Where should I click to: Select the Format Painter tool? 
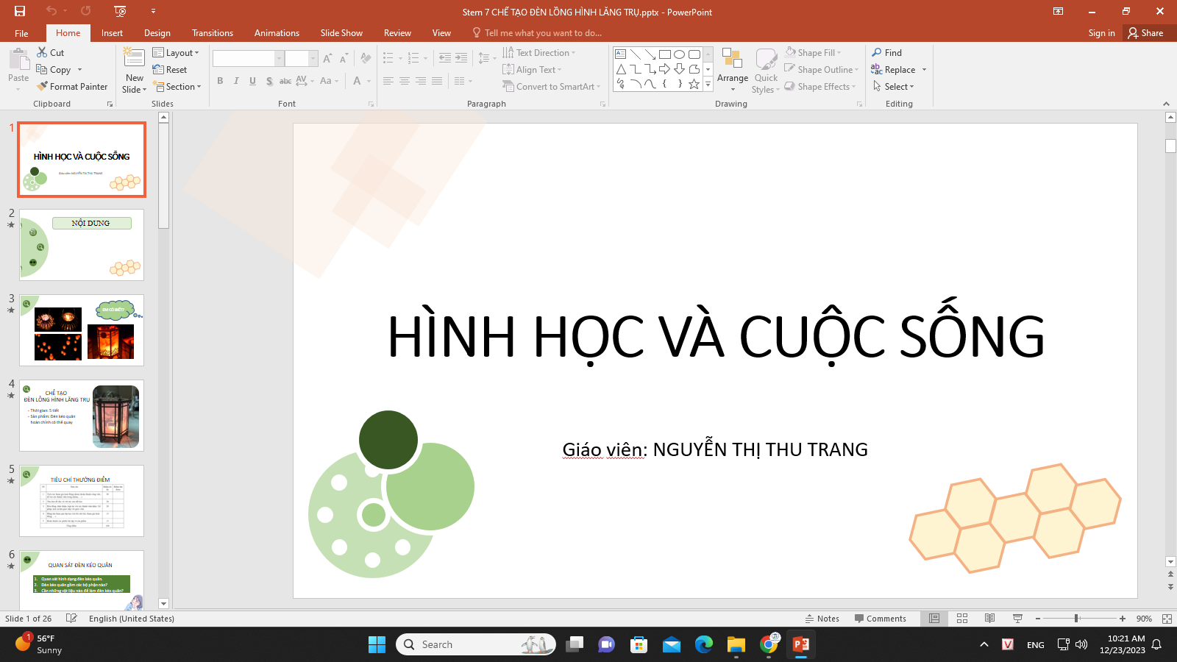click(72, 87)
